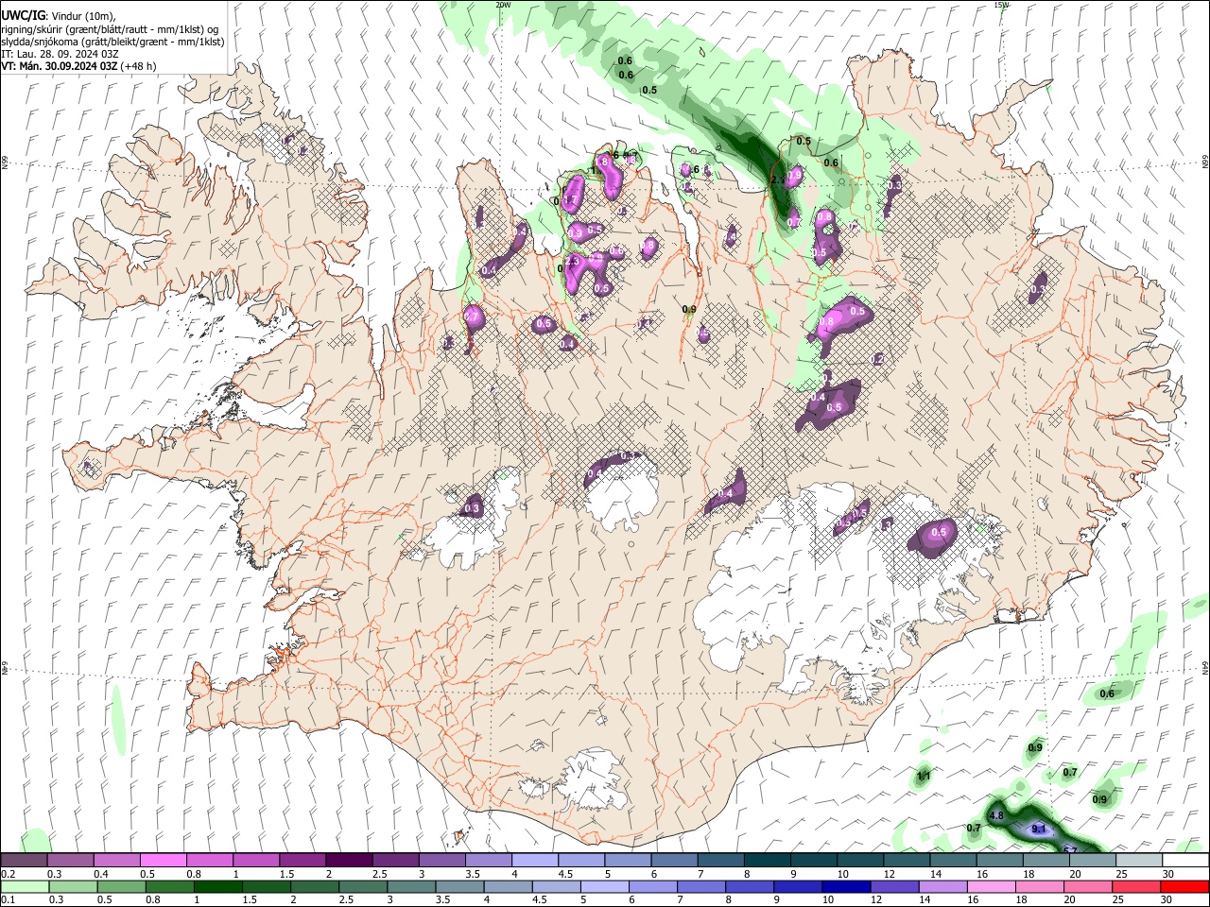Click the UWC/IG title text
The image size is (1210, 907).
[23, 16]
